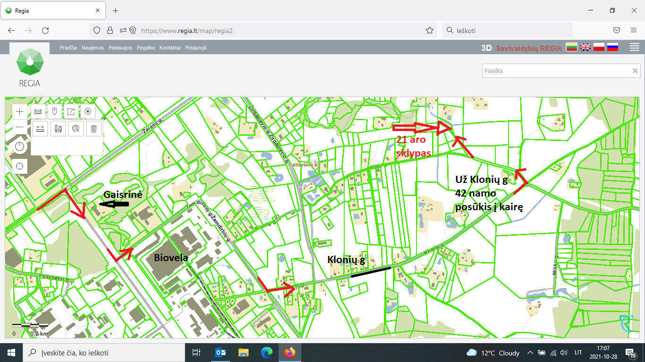This screenshot has width=645, height=362.
Task: Switch the language to Polish flag
Action: click(x=599, y=47)
